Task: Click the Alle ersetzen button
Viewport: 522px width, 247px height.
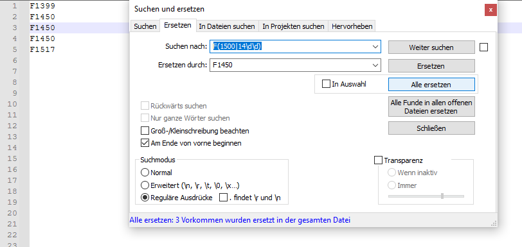Action: coord(431,85)
